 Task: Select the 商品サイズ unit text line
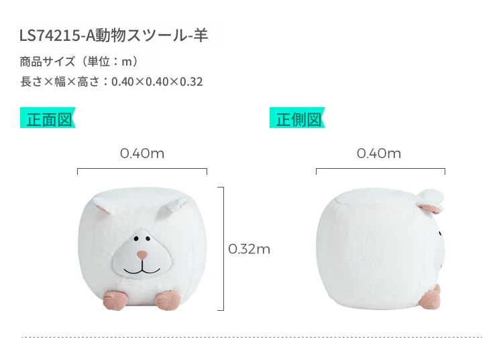(x=79, y=61)
